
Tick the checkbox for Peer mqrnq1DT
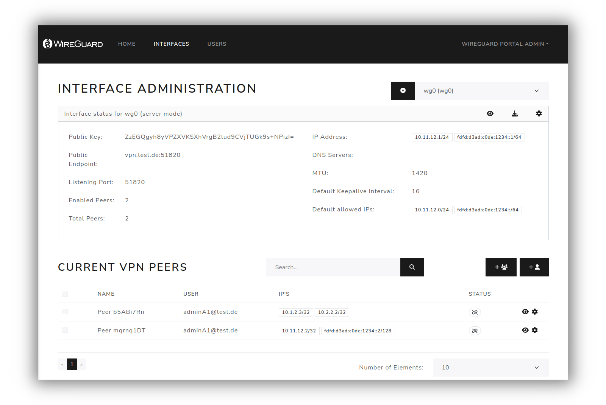pos(65,331)
